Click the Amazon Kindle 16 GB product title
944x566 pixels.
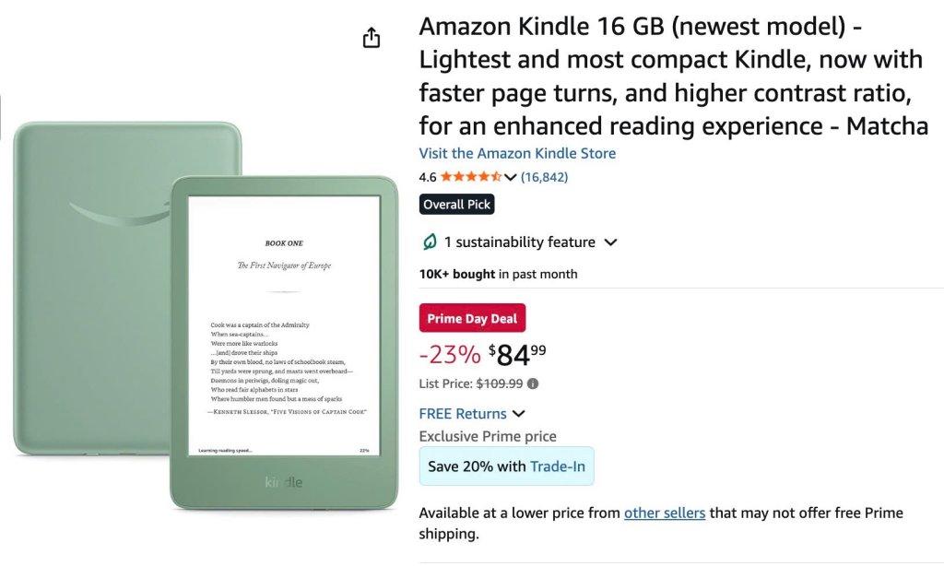click(674, 77)
